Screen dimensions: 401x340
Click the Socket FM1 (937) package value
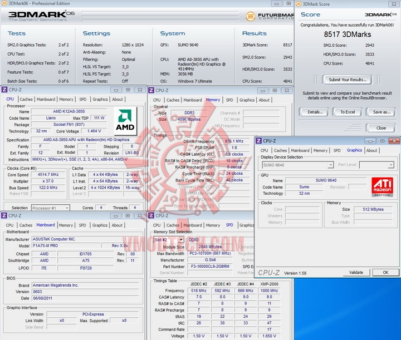69,125
